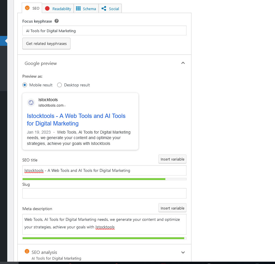Edit the Focus keyphrase field

pyautogui.click(x=104, y=31)
